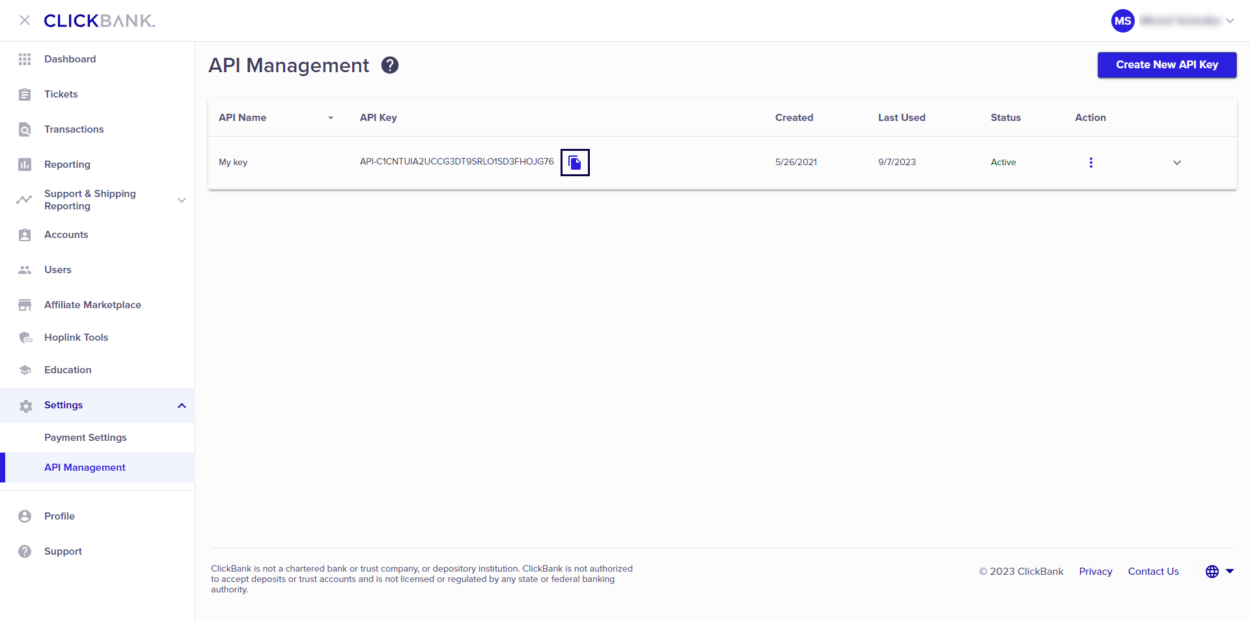The image size is (1250, 621).
Task: Click the MS user avatar
Action: pos(1122,21)
